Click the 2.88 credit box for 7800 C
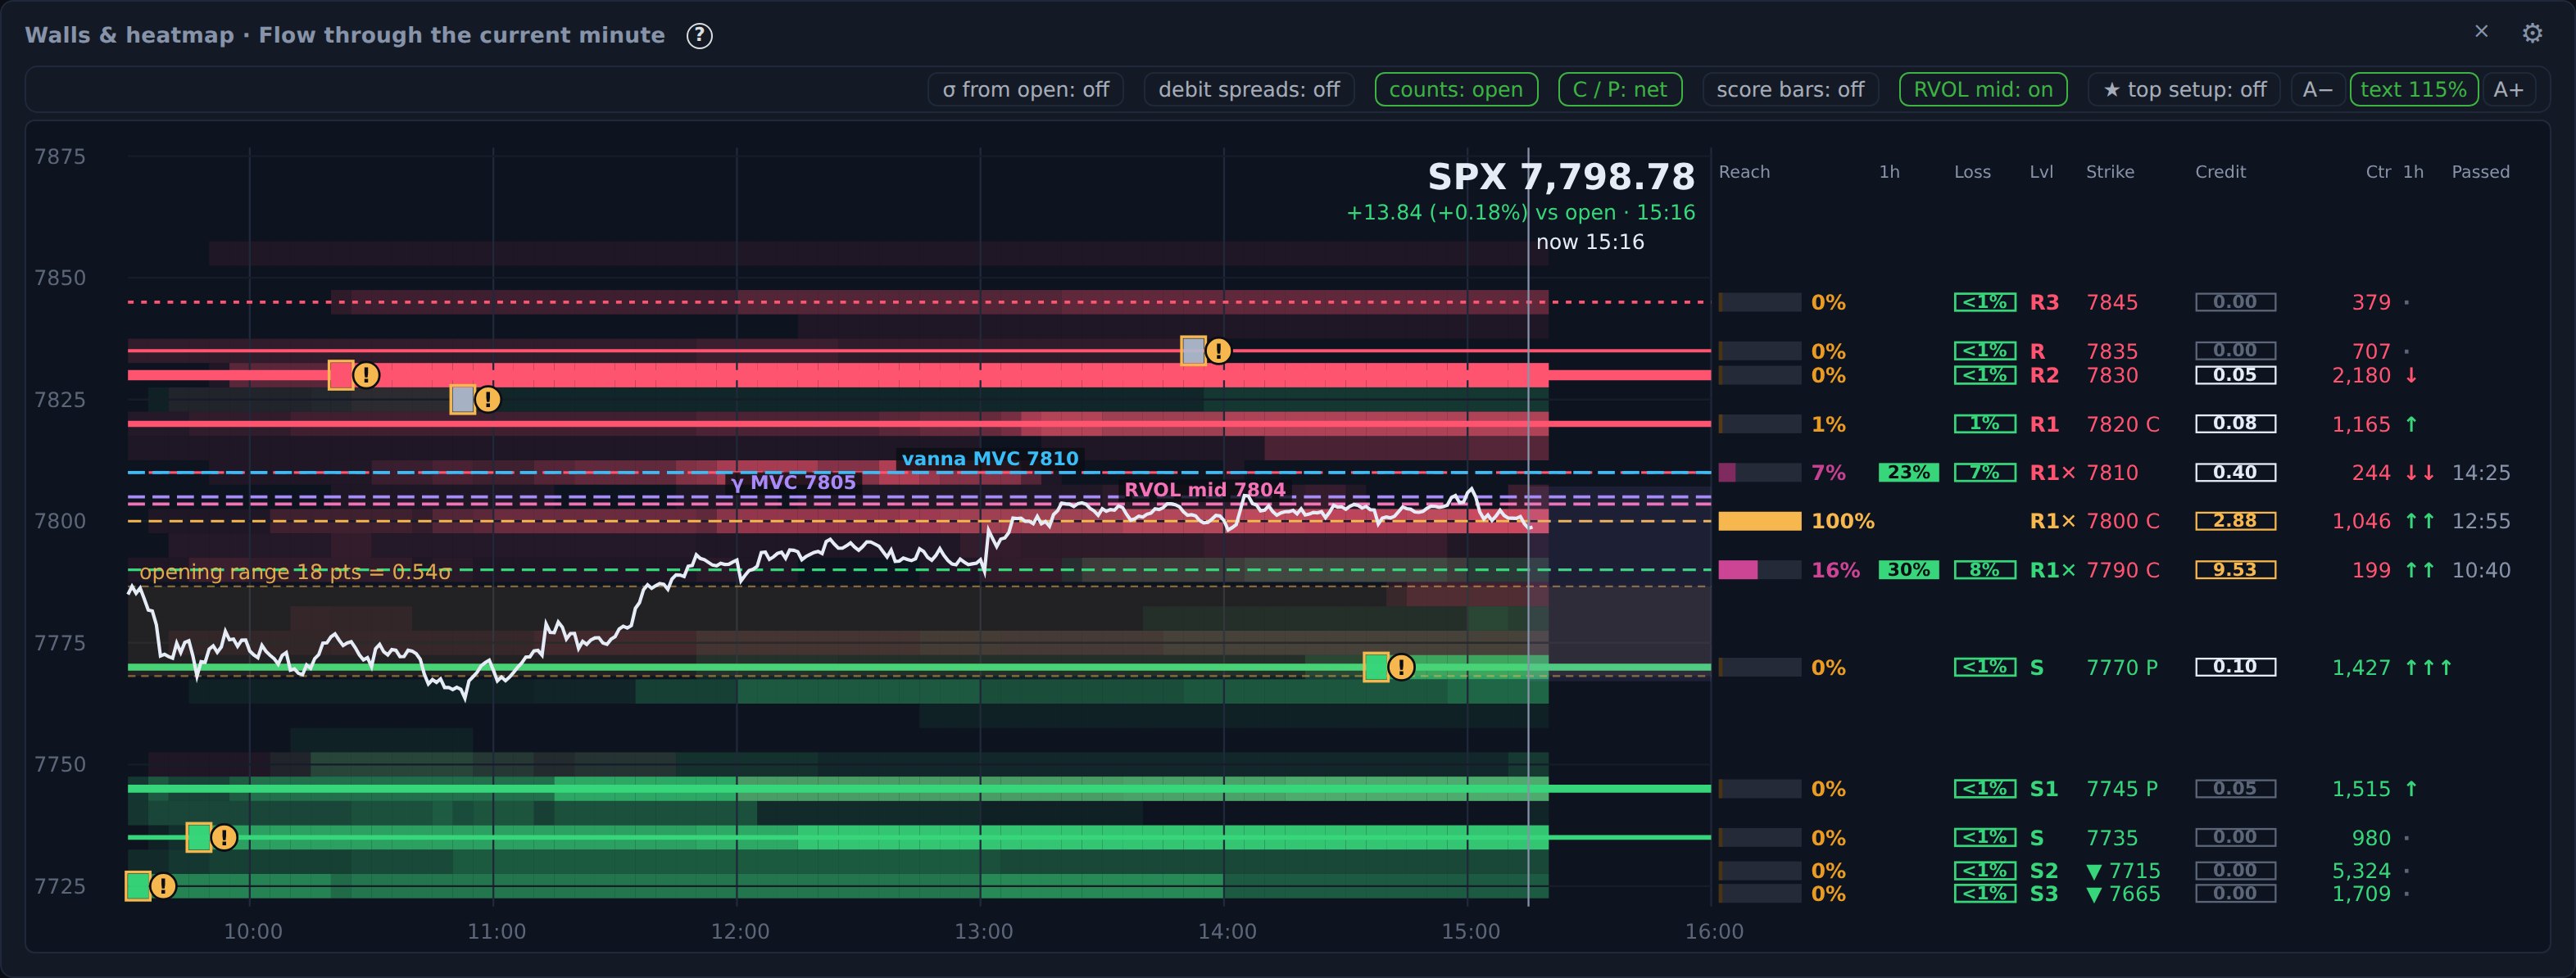The height and width of the screenshot is (978, 2576). pyautogui.click(x=2235, y=521)
